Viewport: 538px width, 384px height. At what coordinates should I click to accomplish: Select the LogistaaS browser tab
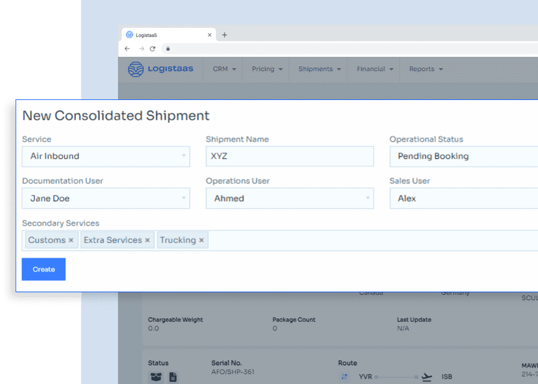pos(168,34)
